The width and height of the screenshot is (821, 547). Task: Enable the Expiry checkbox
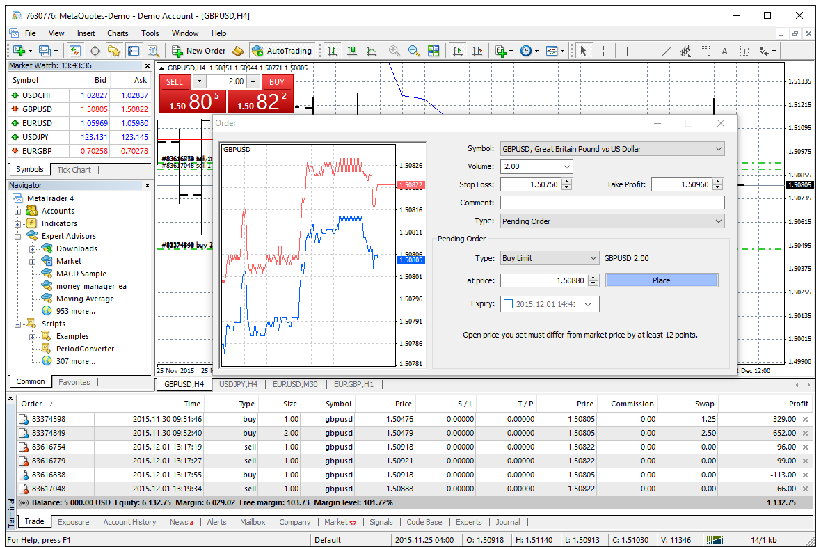pyautogui.click(x=508, y=304)
